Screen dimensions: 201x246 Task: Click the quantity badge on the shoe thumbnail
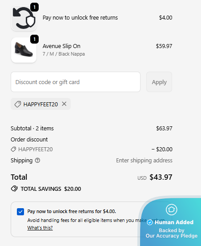tap(35, 39)
